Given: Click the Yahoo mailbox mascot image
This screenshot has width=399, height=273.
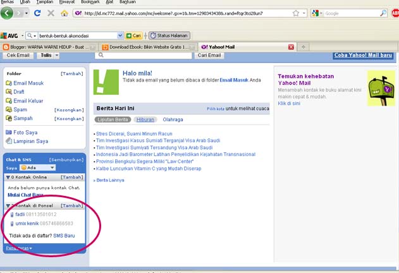Looking at the screenshot, I should tap(381, 88).
